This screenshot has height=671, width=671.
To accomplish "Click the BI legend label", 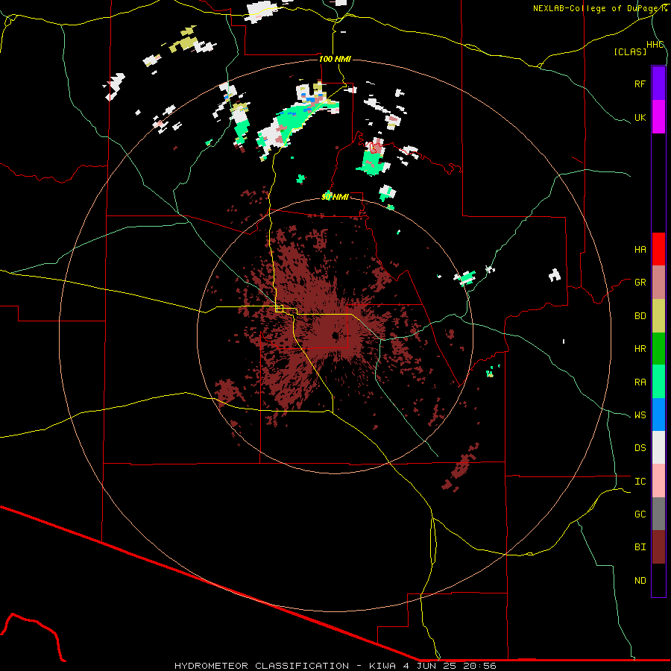I will [640, 547].
